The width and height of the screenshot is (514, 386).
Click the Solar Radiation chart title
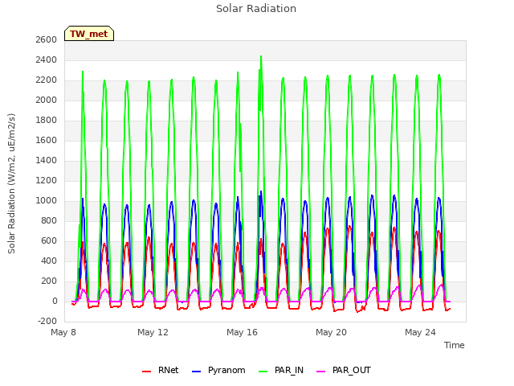(x=256, y=9)
